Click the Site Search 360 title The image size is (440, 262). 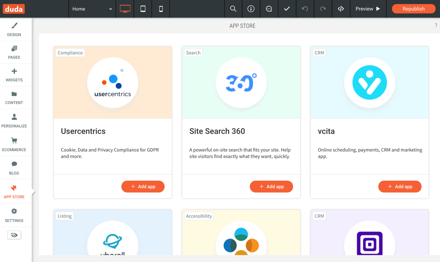tap(217, 131)
